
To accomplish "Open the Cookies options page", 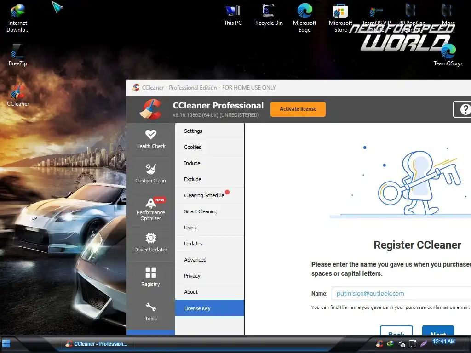I will coord(210,147).
